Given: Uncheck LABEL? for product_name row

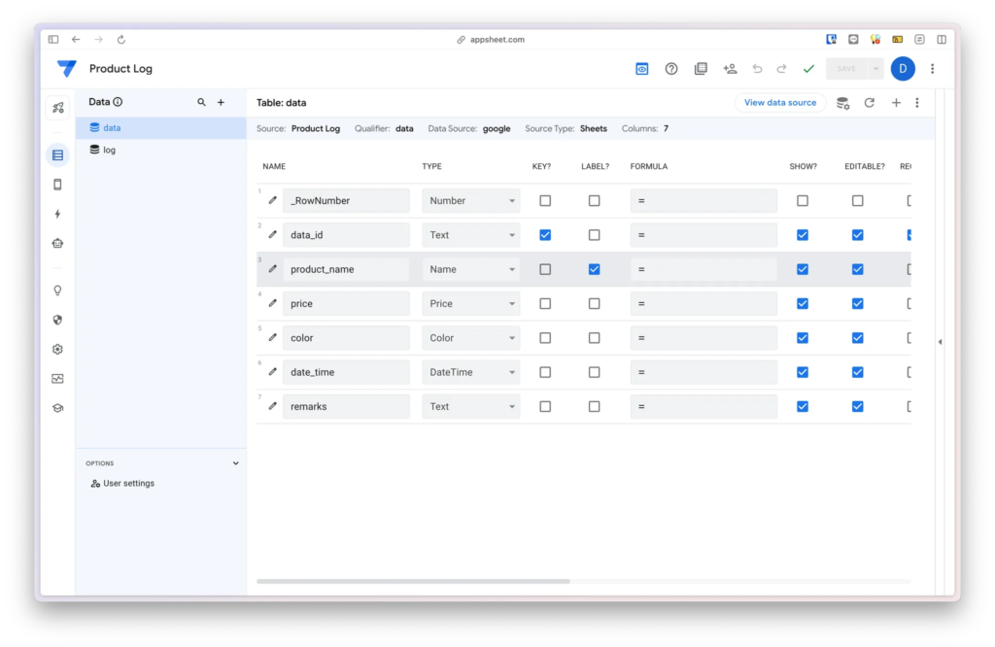Looking at the screenshot, I should point(594,269).
